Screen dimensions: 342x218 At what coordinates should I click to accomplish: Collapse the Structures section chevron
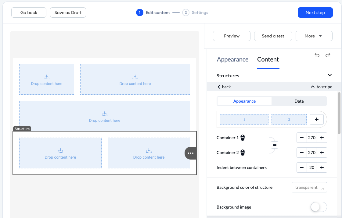coord(329,75)
